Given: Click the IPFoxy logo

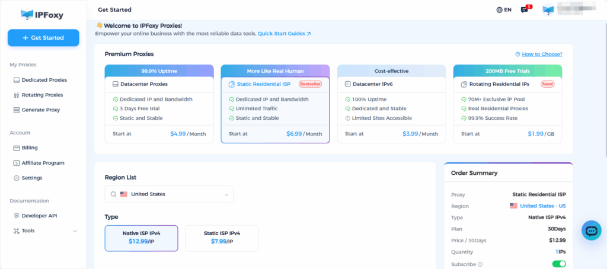Looking at the screenshot, I should (x=43, y=13).
